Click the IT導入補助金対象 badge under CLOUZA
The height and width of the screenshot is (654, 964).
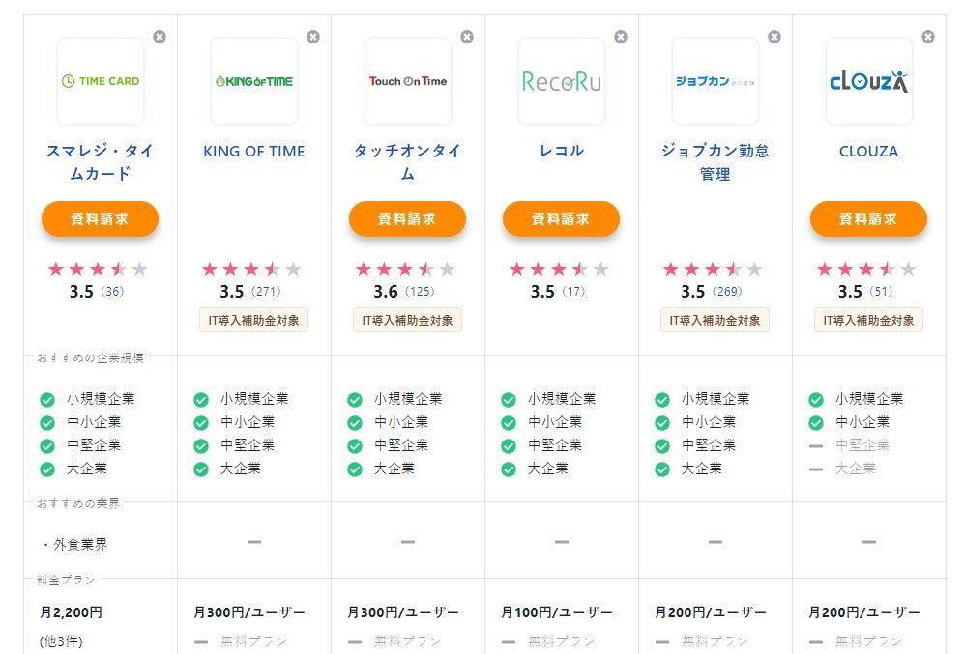click(868, 320)
